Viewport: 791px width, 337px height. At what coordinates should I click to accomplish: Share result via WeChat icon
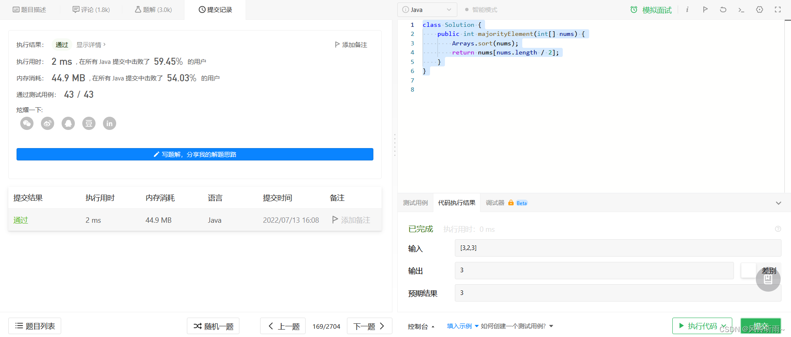click(27, 123)
